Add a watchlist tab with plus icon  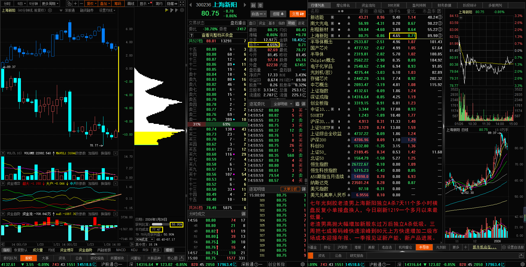pos(465,247)
